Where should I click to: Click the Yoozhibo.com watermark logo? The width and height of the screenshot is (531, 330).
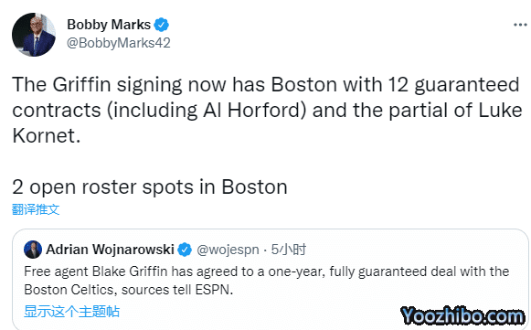coord(462,315)
